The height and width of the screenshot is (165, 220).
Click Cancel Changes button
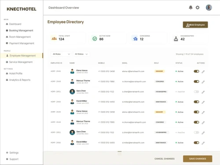[x=165, y=159]
